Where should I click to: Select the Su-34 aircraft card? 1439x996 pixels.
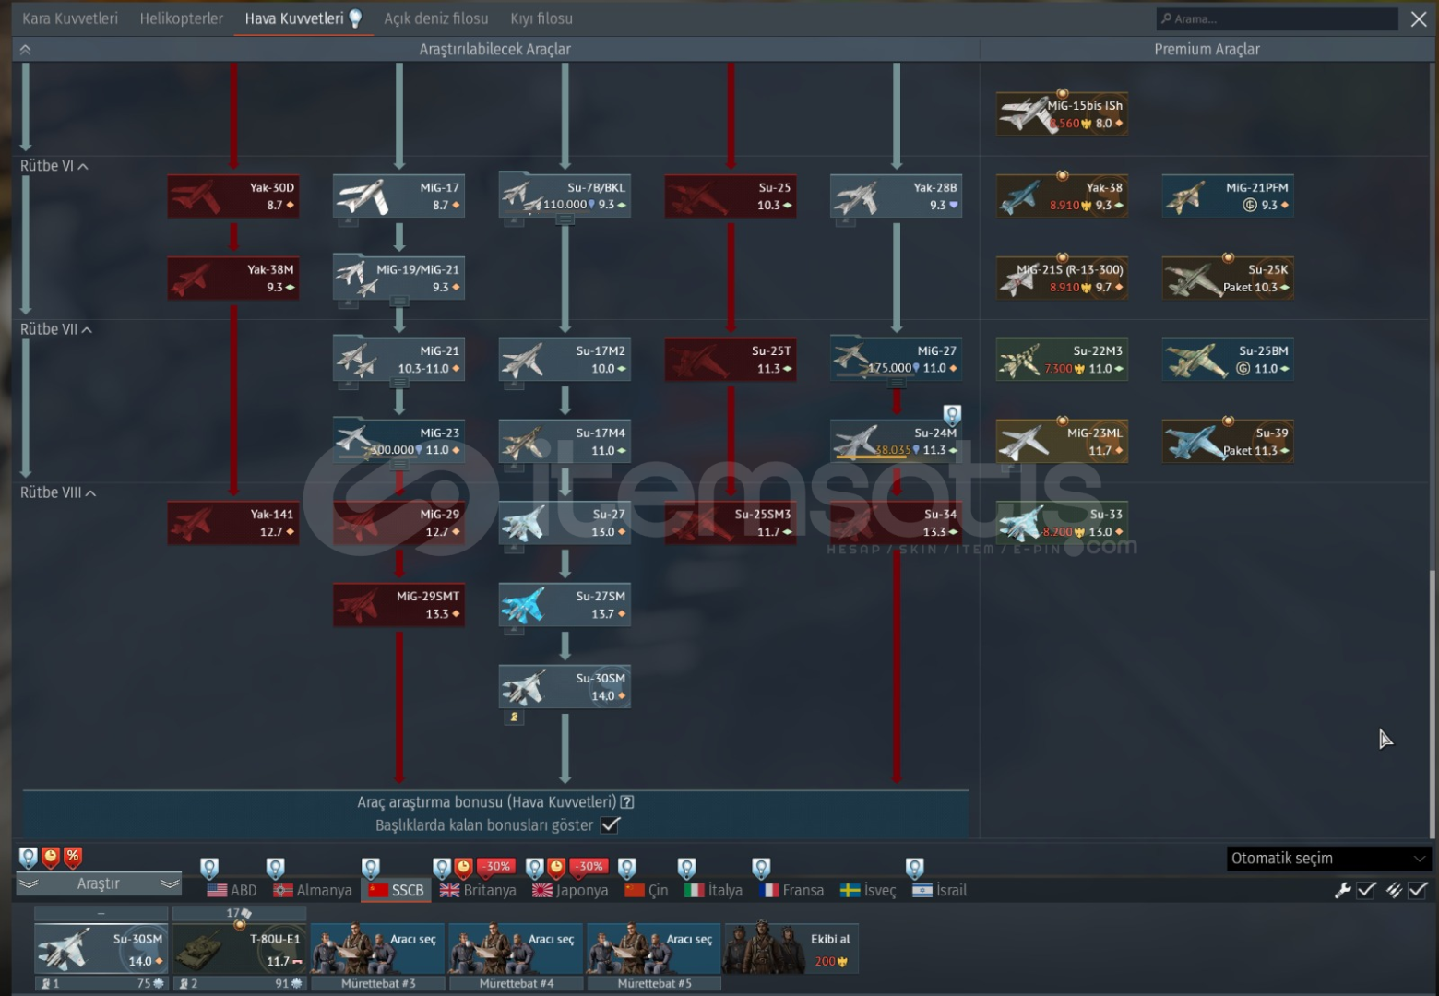tap(897, 523)
